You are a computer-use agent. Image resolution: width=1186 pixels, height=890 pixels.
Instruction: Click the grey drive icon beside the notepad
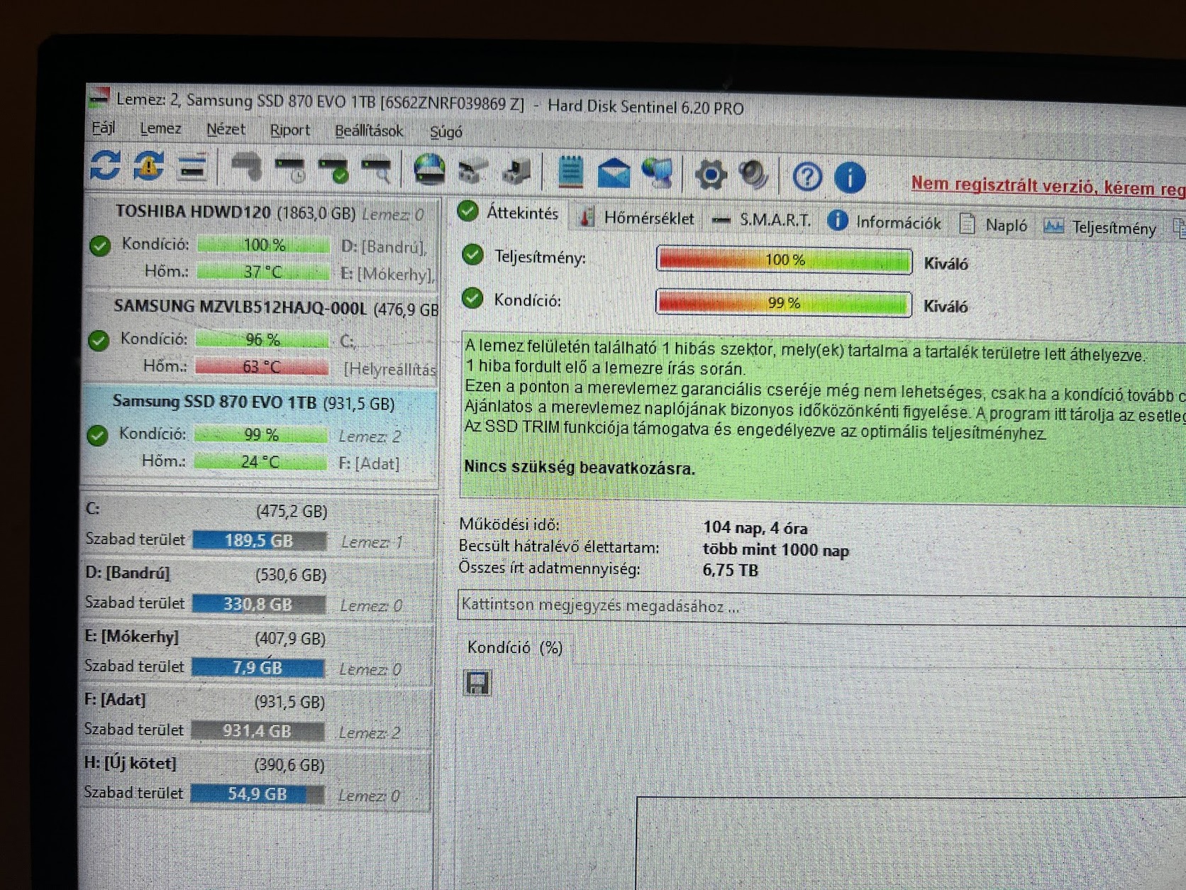(516, 172)
